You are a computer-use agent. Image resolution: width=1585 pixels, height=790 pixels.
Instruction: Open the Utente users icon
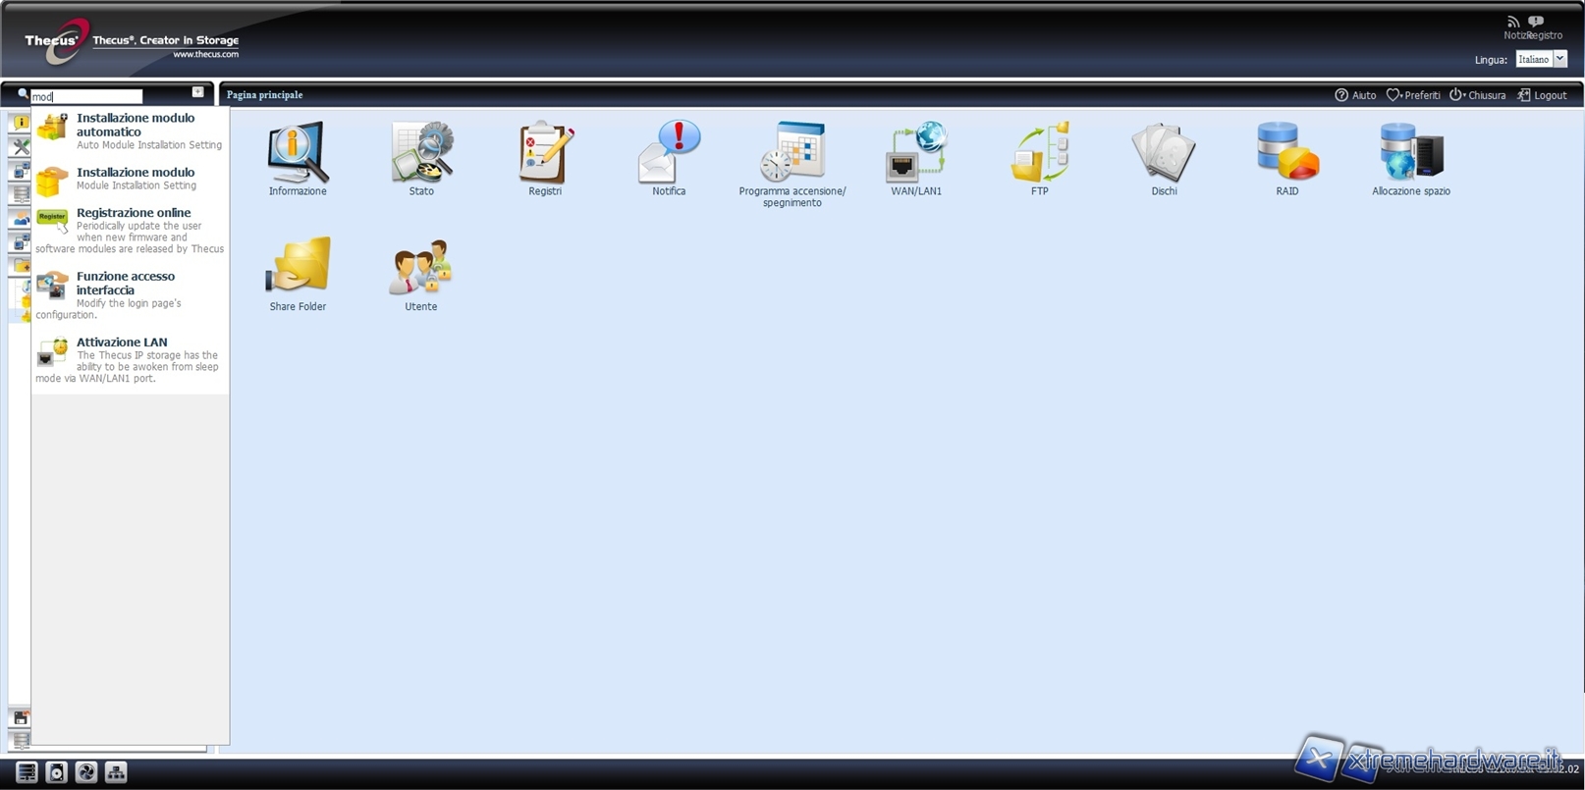point(421,268)
